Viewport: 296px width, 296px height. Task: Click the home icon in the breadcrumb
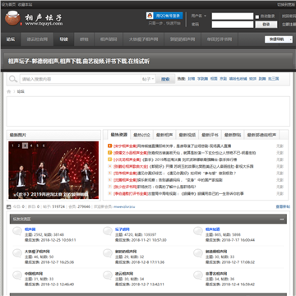(9, 91)
